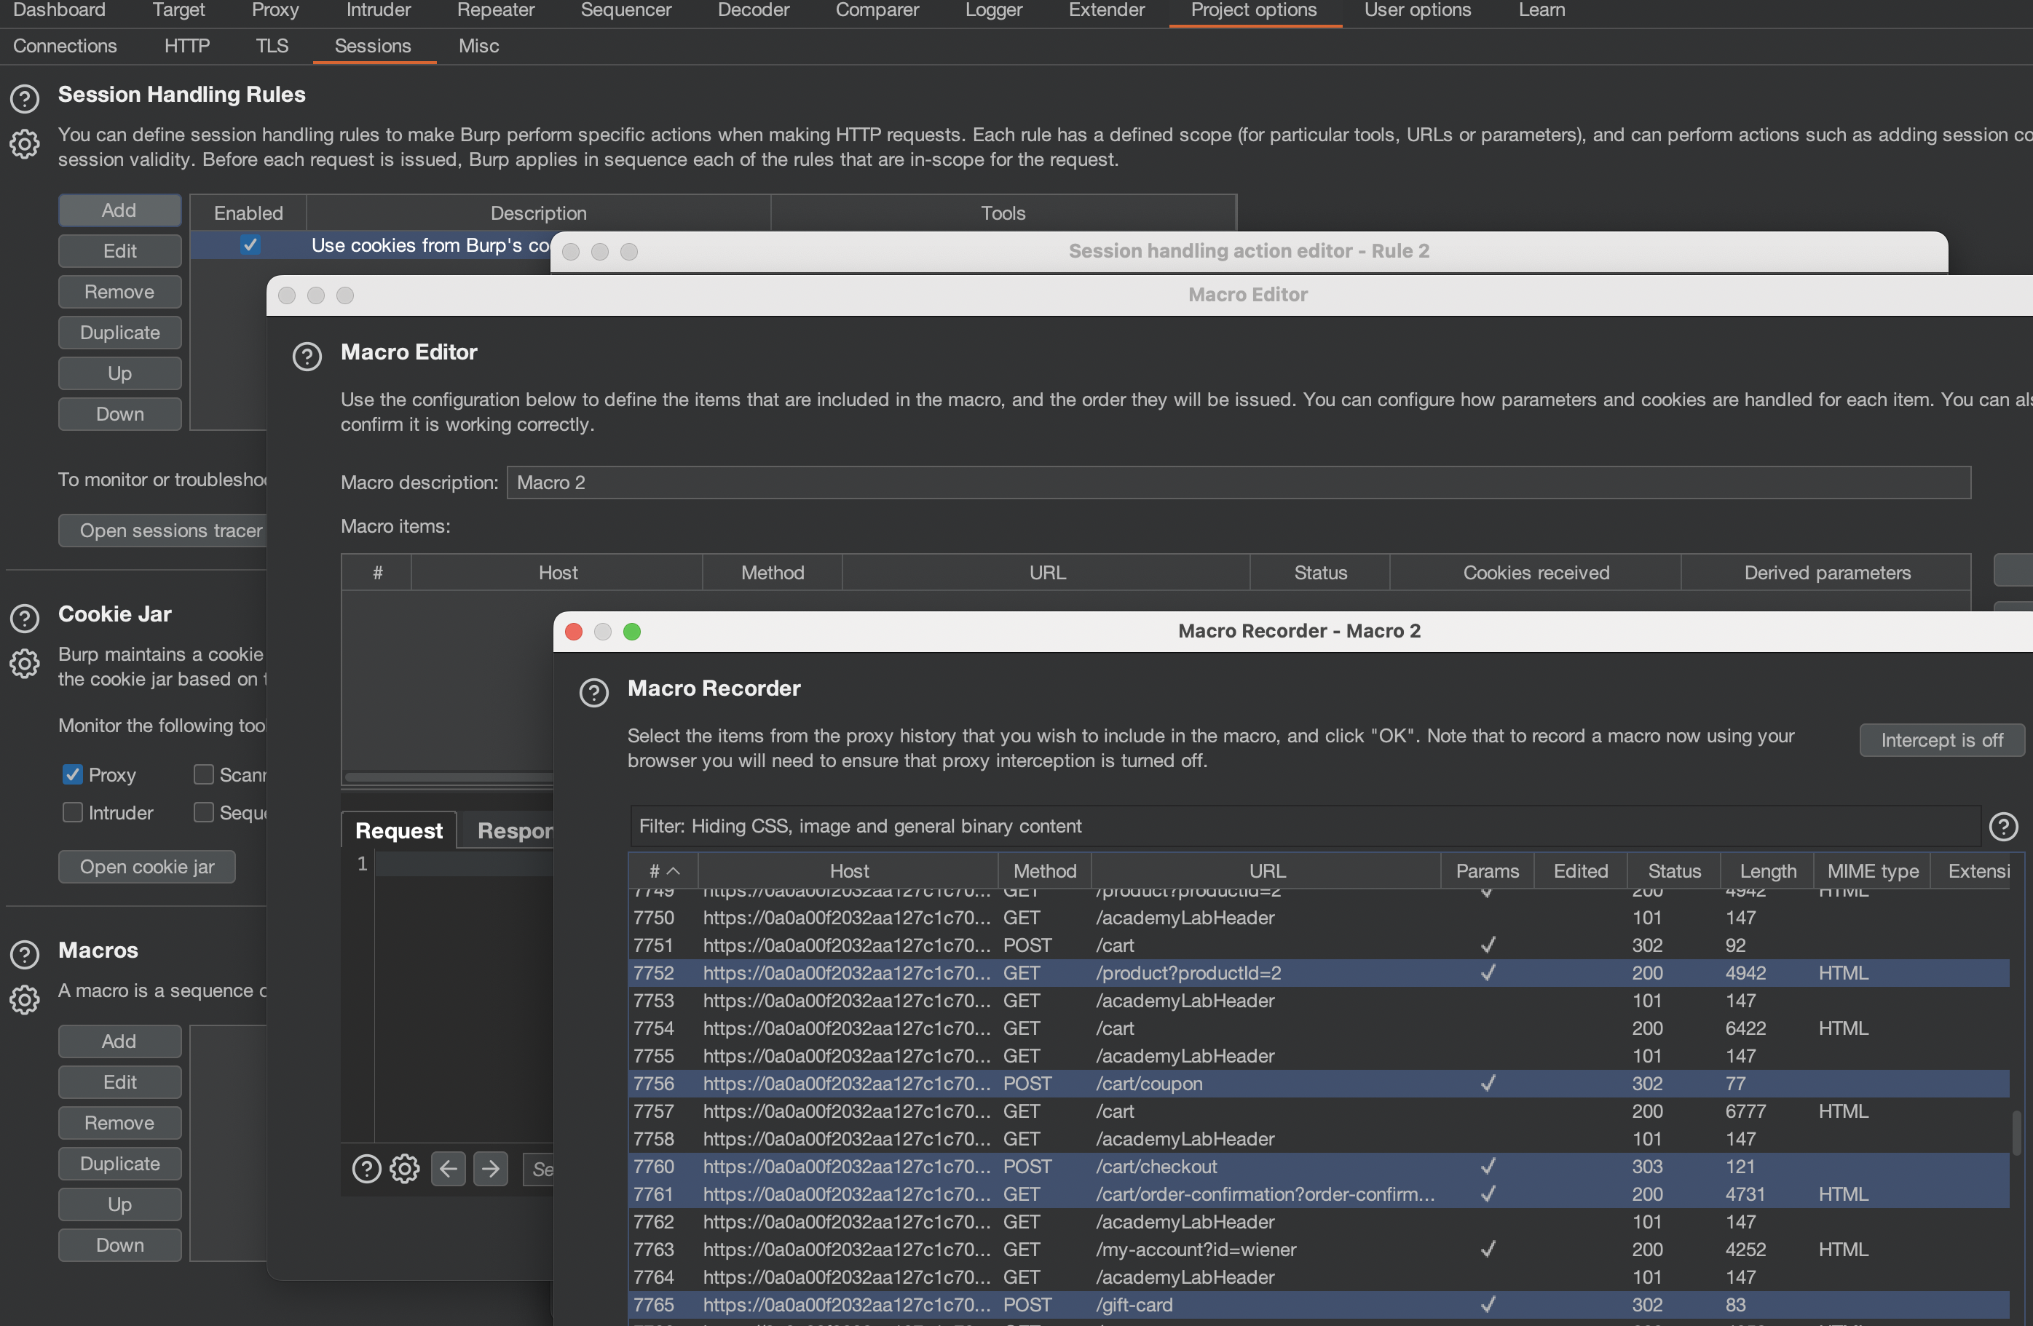Click the Macro Recorder help icon

593,692
